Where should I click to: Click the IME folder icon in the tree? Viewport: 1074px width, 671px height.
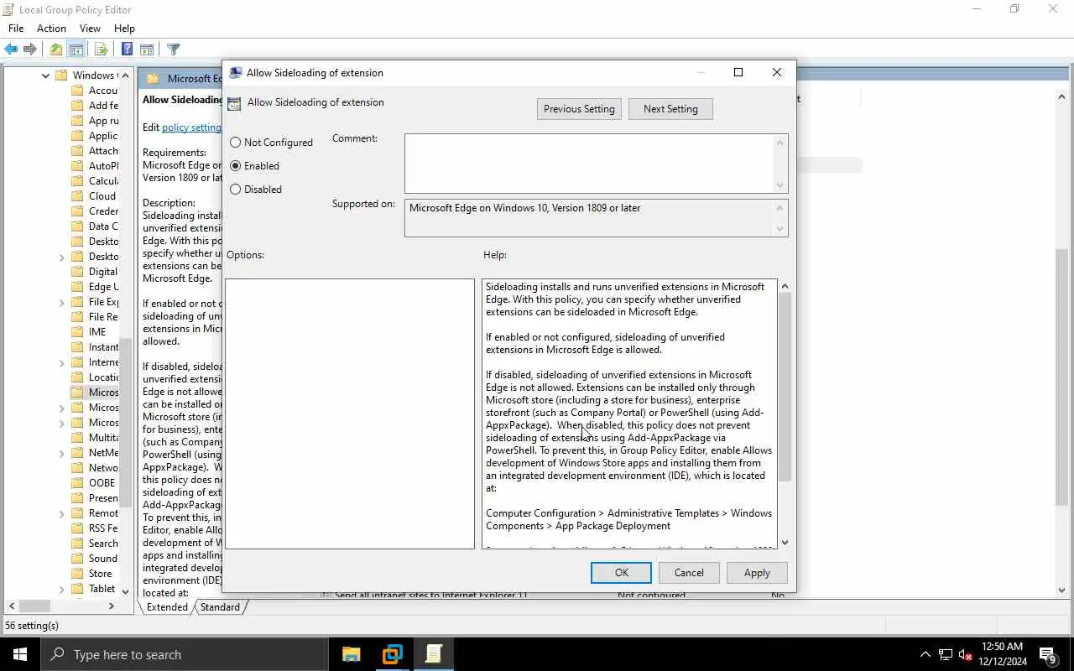(x=77, y=332)
